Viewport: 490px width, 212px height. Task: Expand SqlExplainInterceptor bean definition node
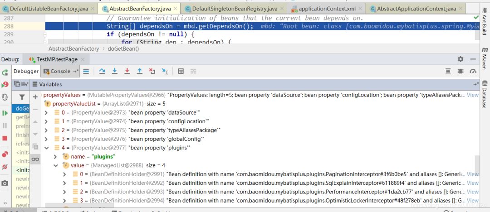pos(64,183)
